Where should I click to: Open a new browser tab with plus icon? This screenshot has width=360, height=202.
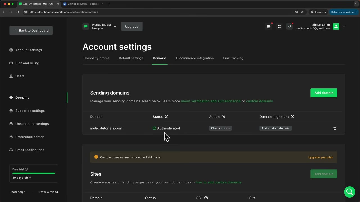coord(109,4)
